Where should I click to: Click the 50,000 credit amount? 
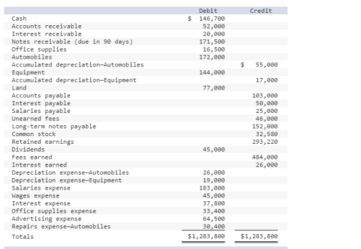point(267,103)
